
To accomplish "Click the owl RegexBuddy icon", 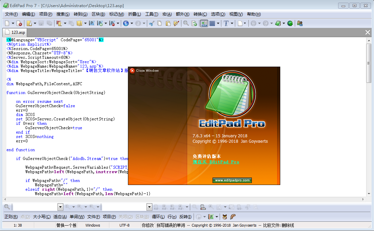I will 225,217.
